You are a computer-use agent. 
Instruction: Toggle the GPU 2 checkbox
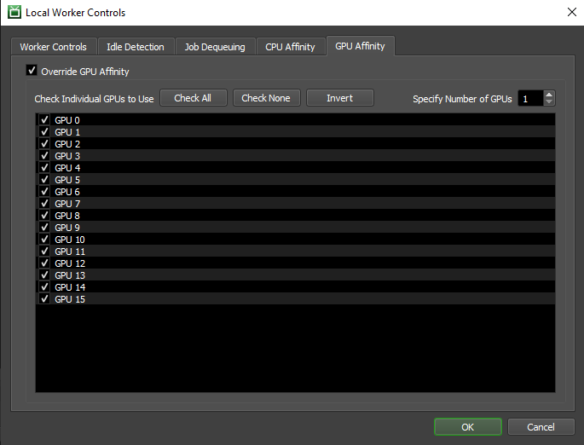click(44, 143)
